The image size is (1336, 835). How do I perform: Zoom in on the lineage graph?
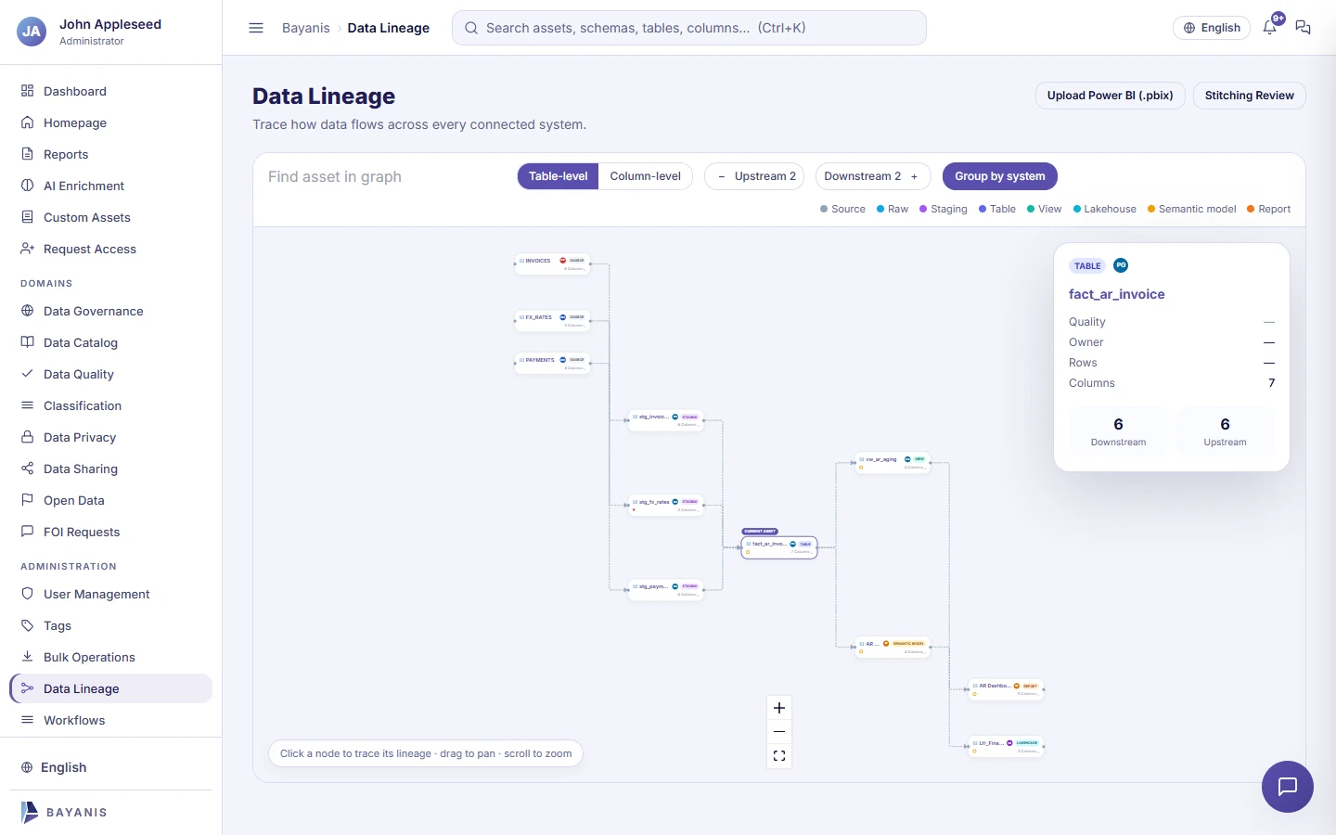[x=779, y=708]
